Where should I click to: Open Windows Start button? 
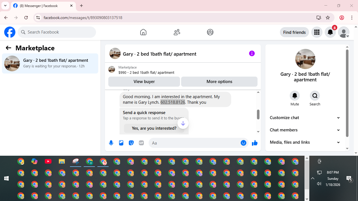pos(6,178)
